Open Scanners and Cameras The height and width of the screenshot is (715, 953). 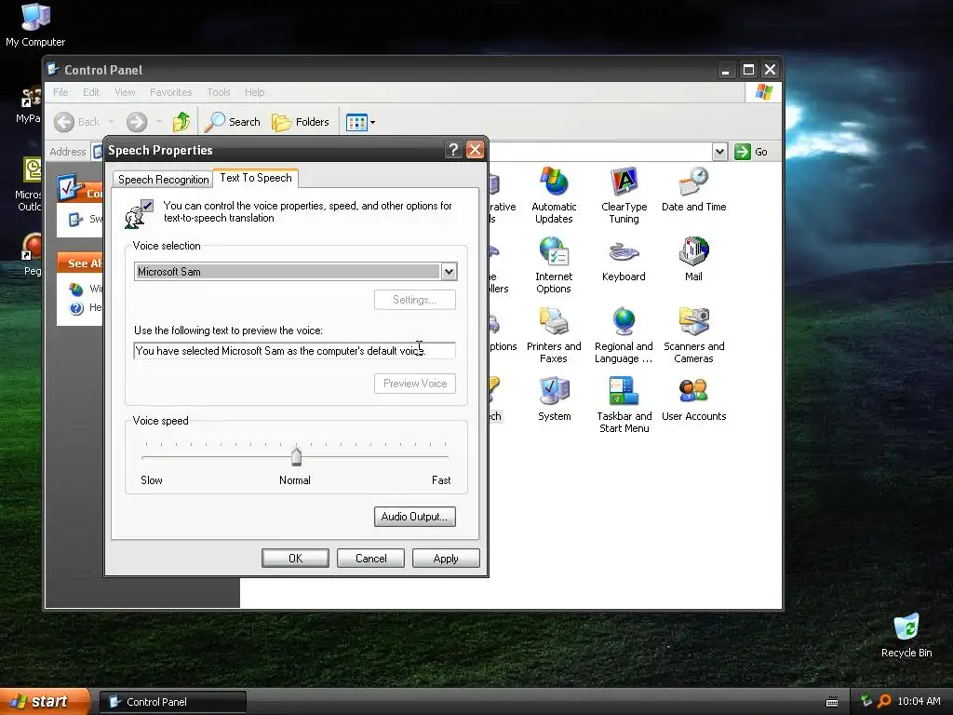pos(693,335)
